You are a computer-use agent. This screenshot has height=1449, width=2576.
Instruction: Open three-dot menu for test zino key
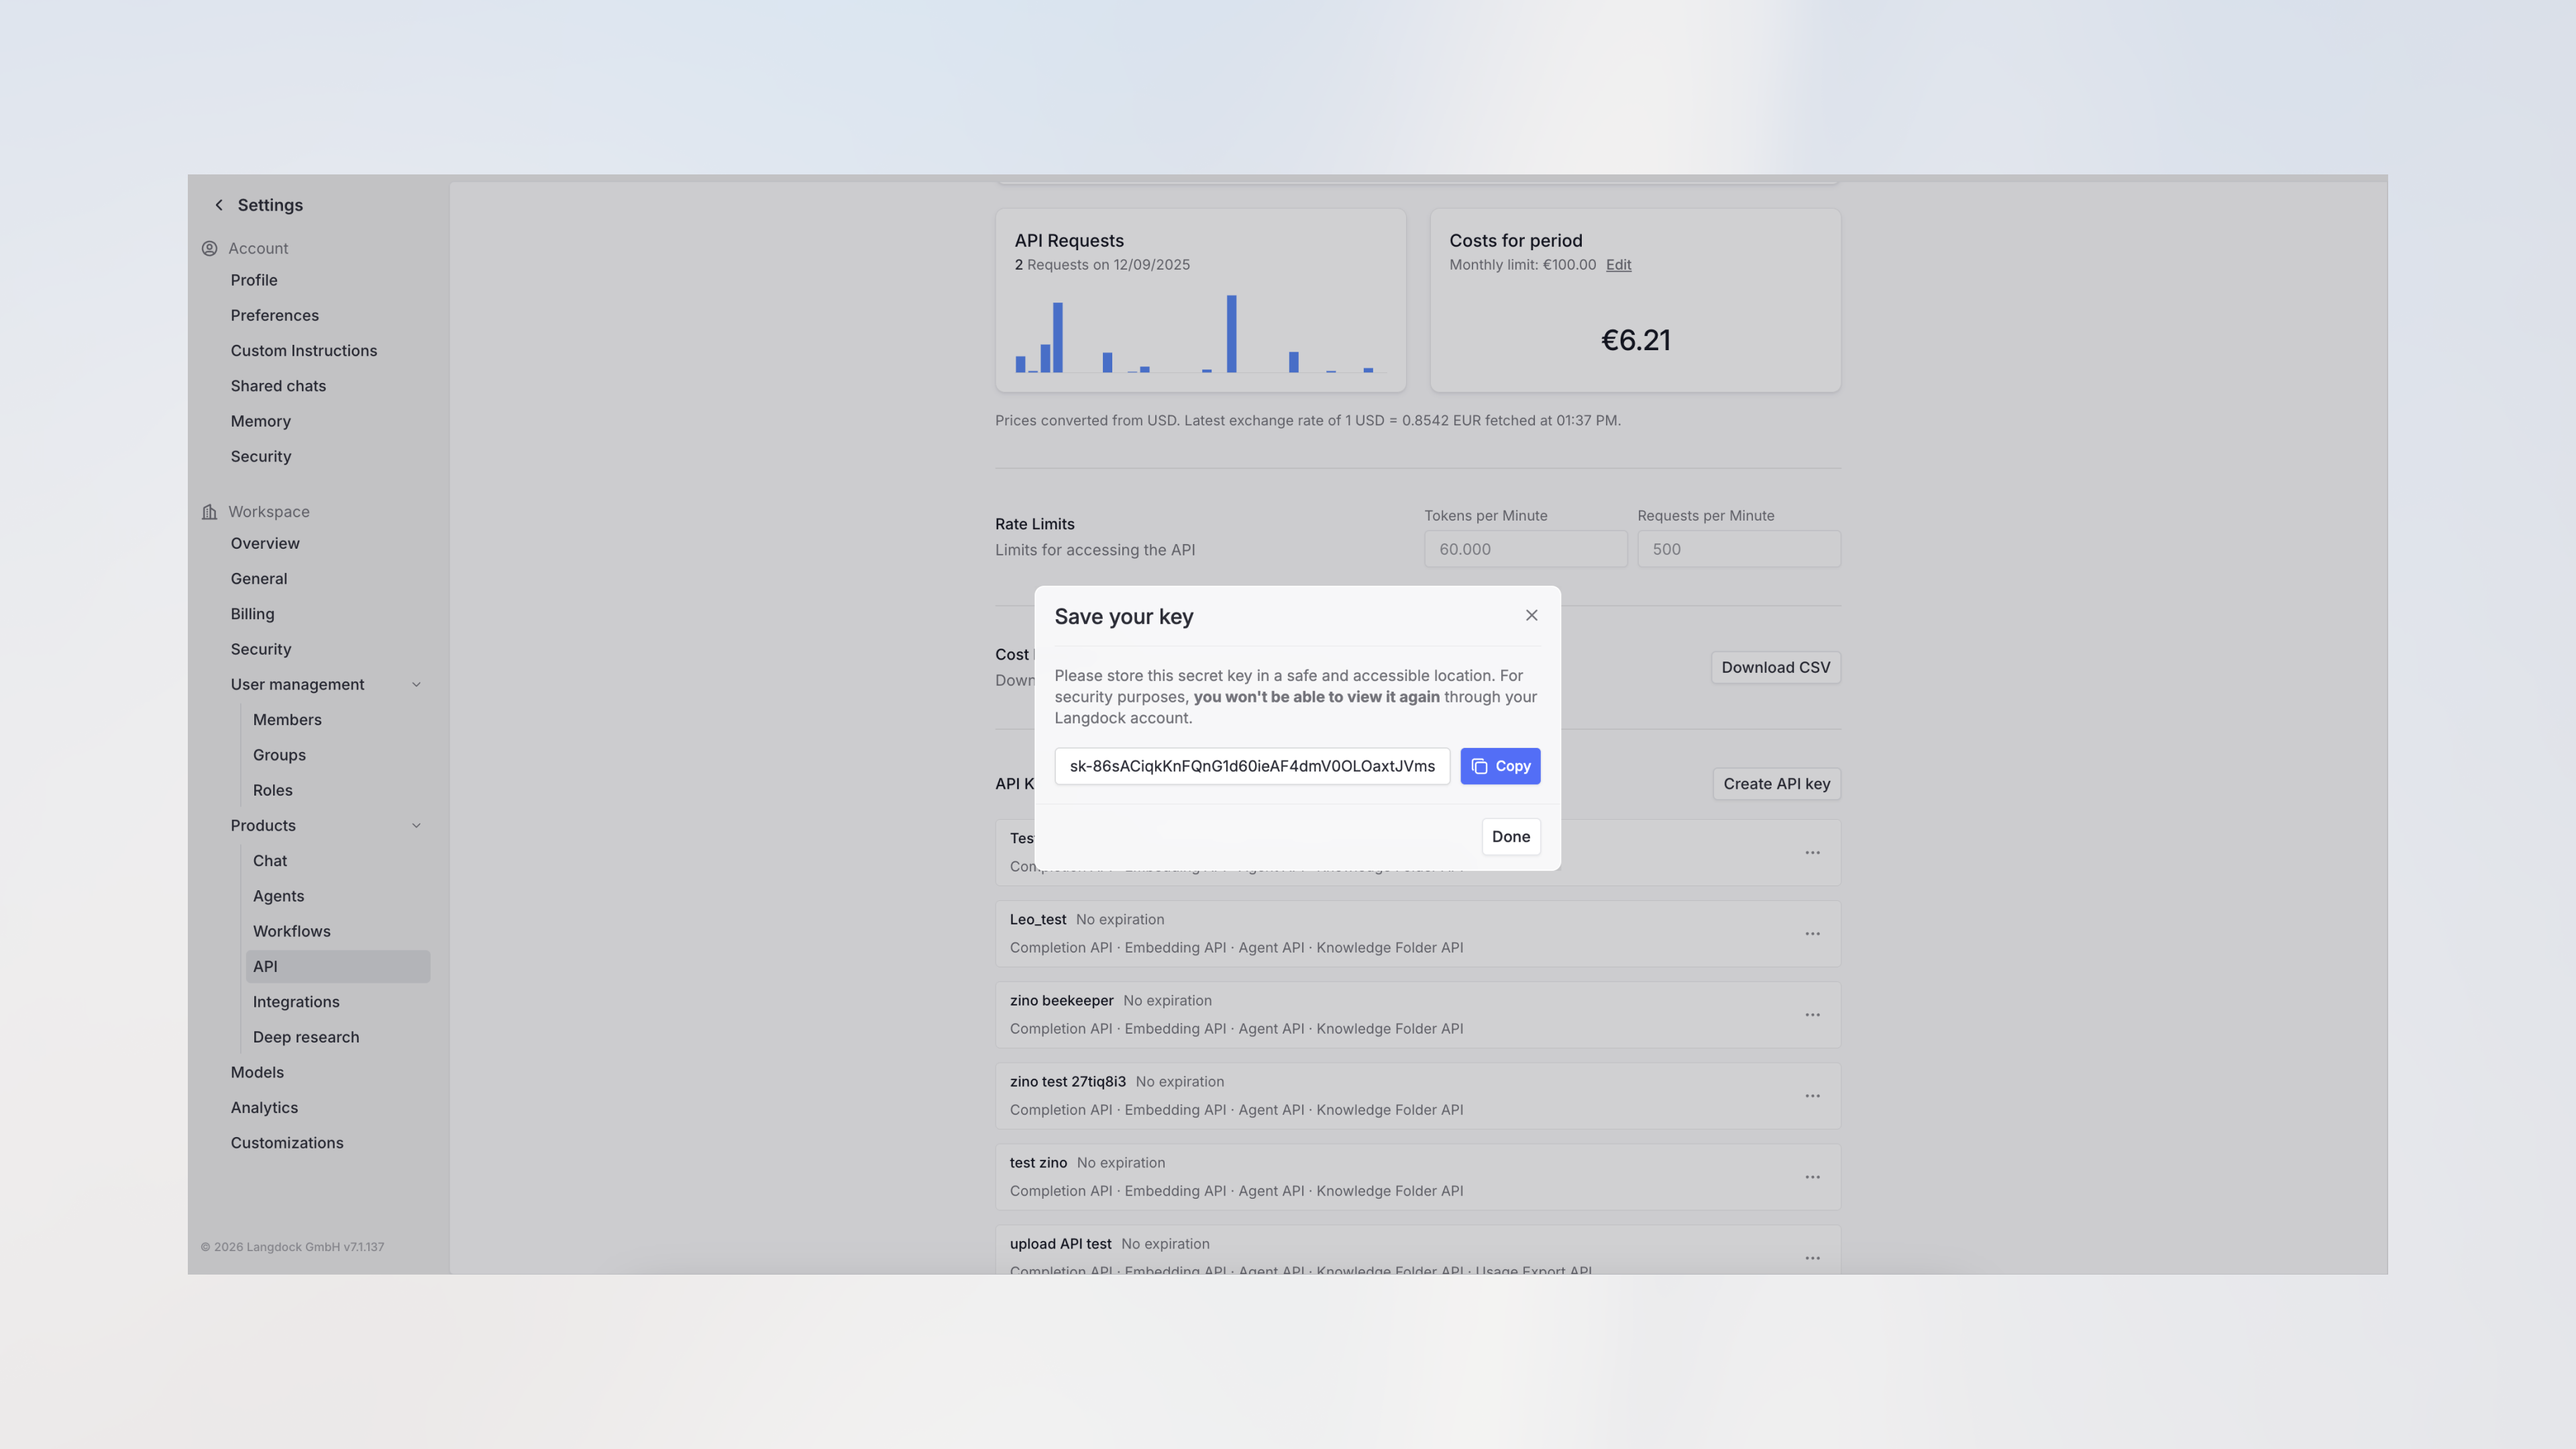pyautogui.click(x=1812, y=1177)
